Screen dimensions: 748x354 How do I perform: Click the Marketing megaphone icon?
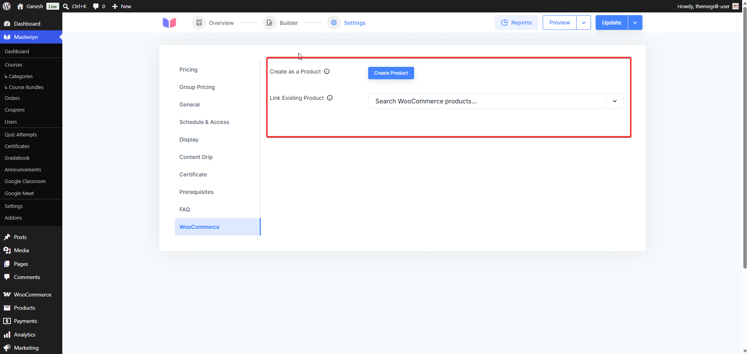coord(7,348)
